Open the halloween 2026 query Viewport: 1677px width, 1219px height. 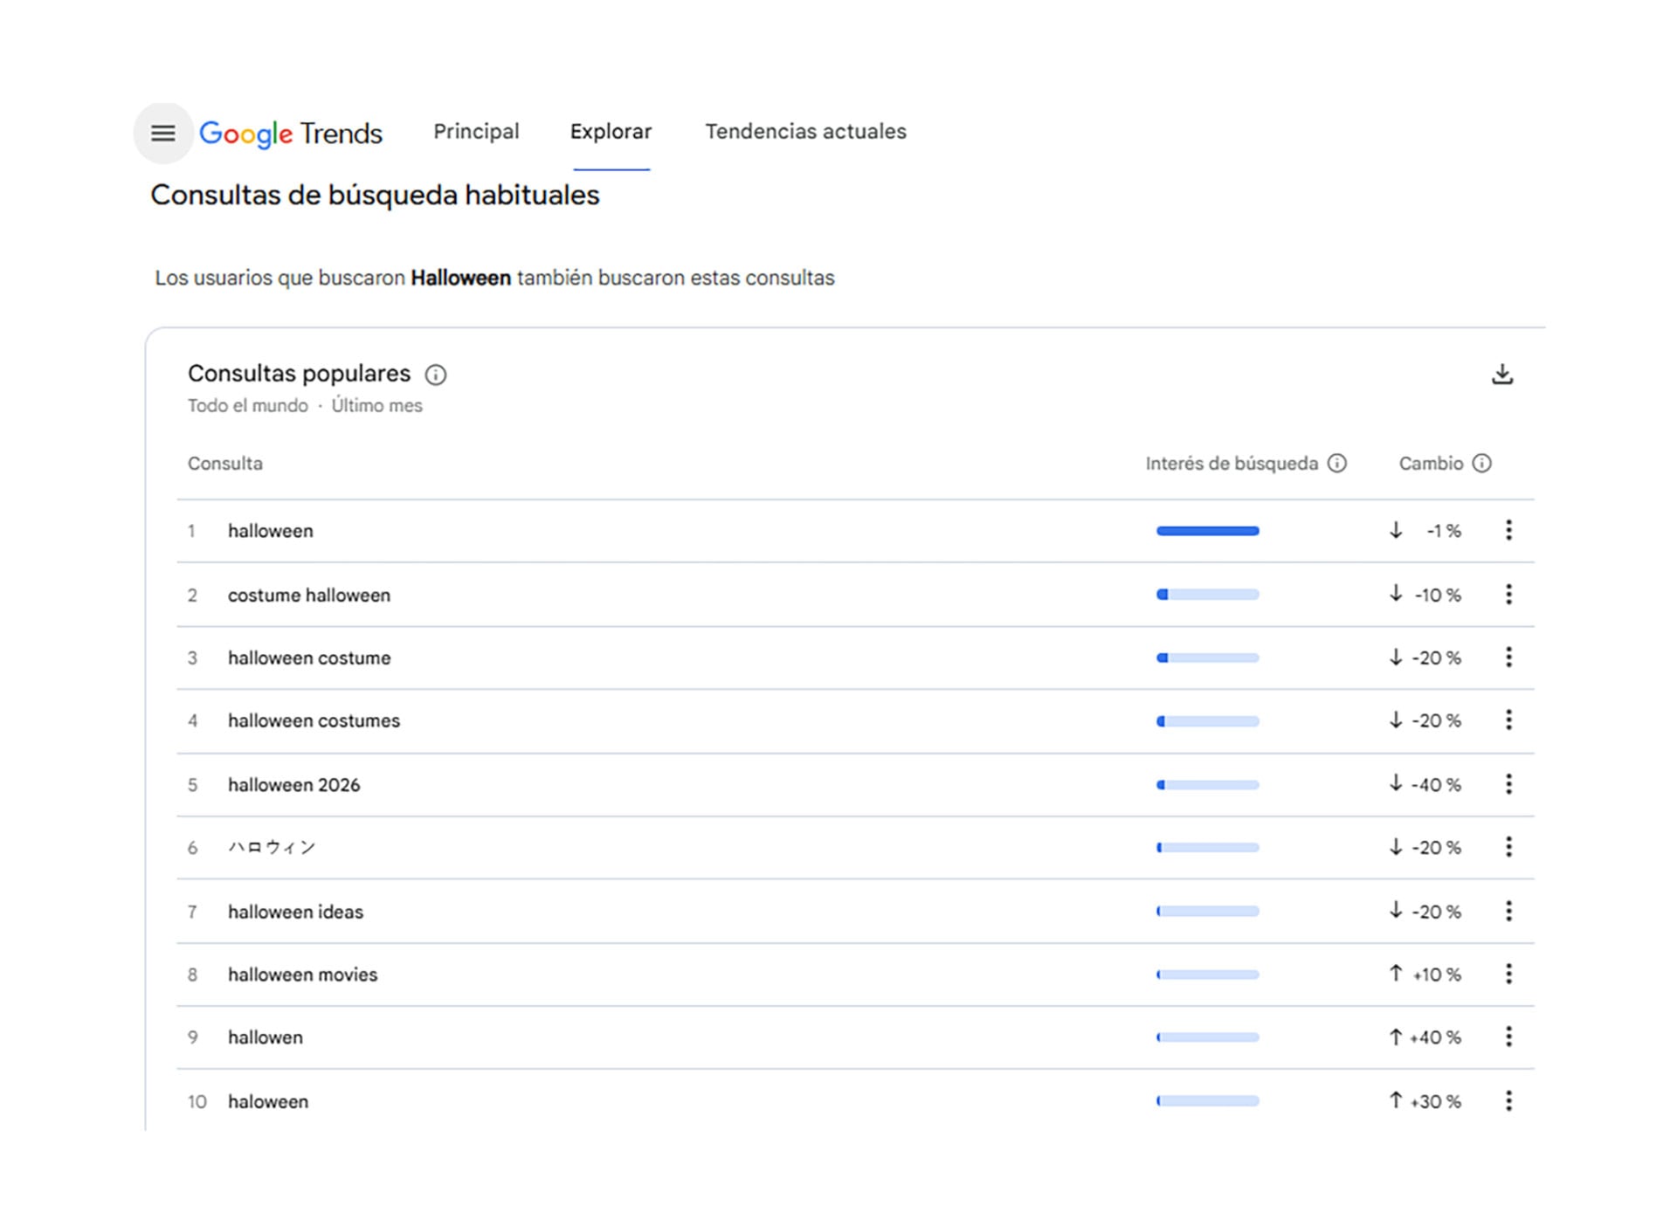pos(293,785)
